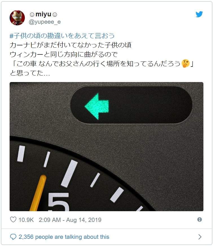Click the smiley before miyu name
Screen dimensions: 213x247
32,15
